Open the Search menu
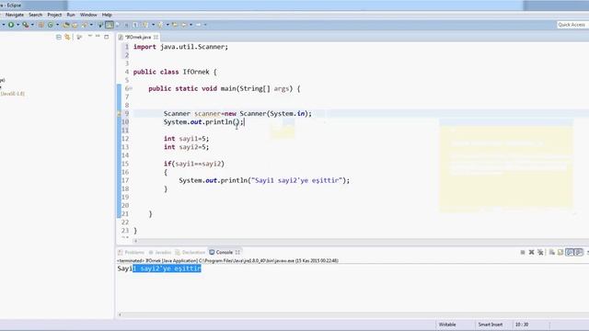This screenshot has height=331, width=589. [x=35, y=15]
